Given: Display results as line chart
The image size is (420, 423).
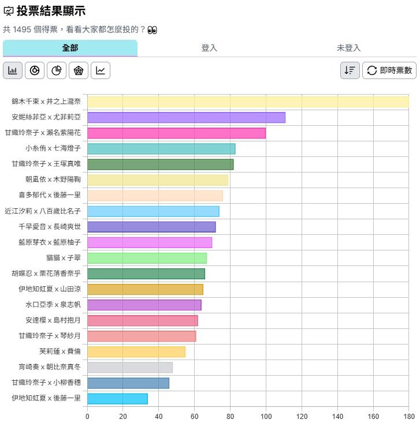Looking at the screenshot, I should [x=101, y=70].
